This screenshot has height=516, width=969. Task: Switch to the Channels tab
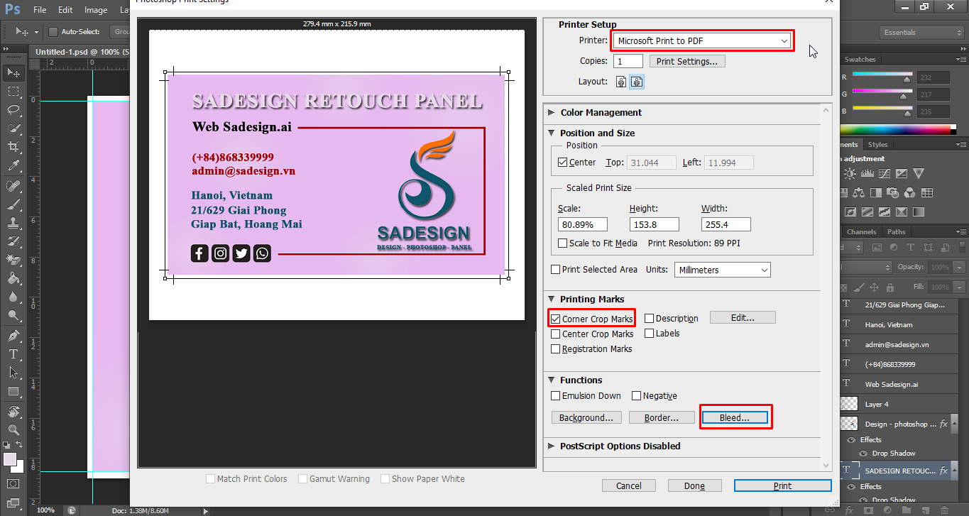pyautogui.click(x=862, y=232)
